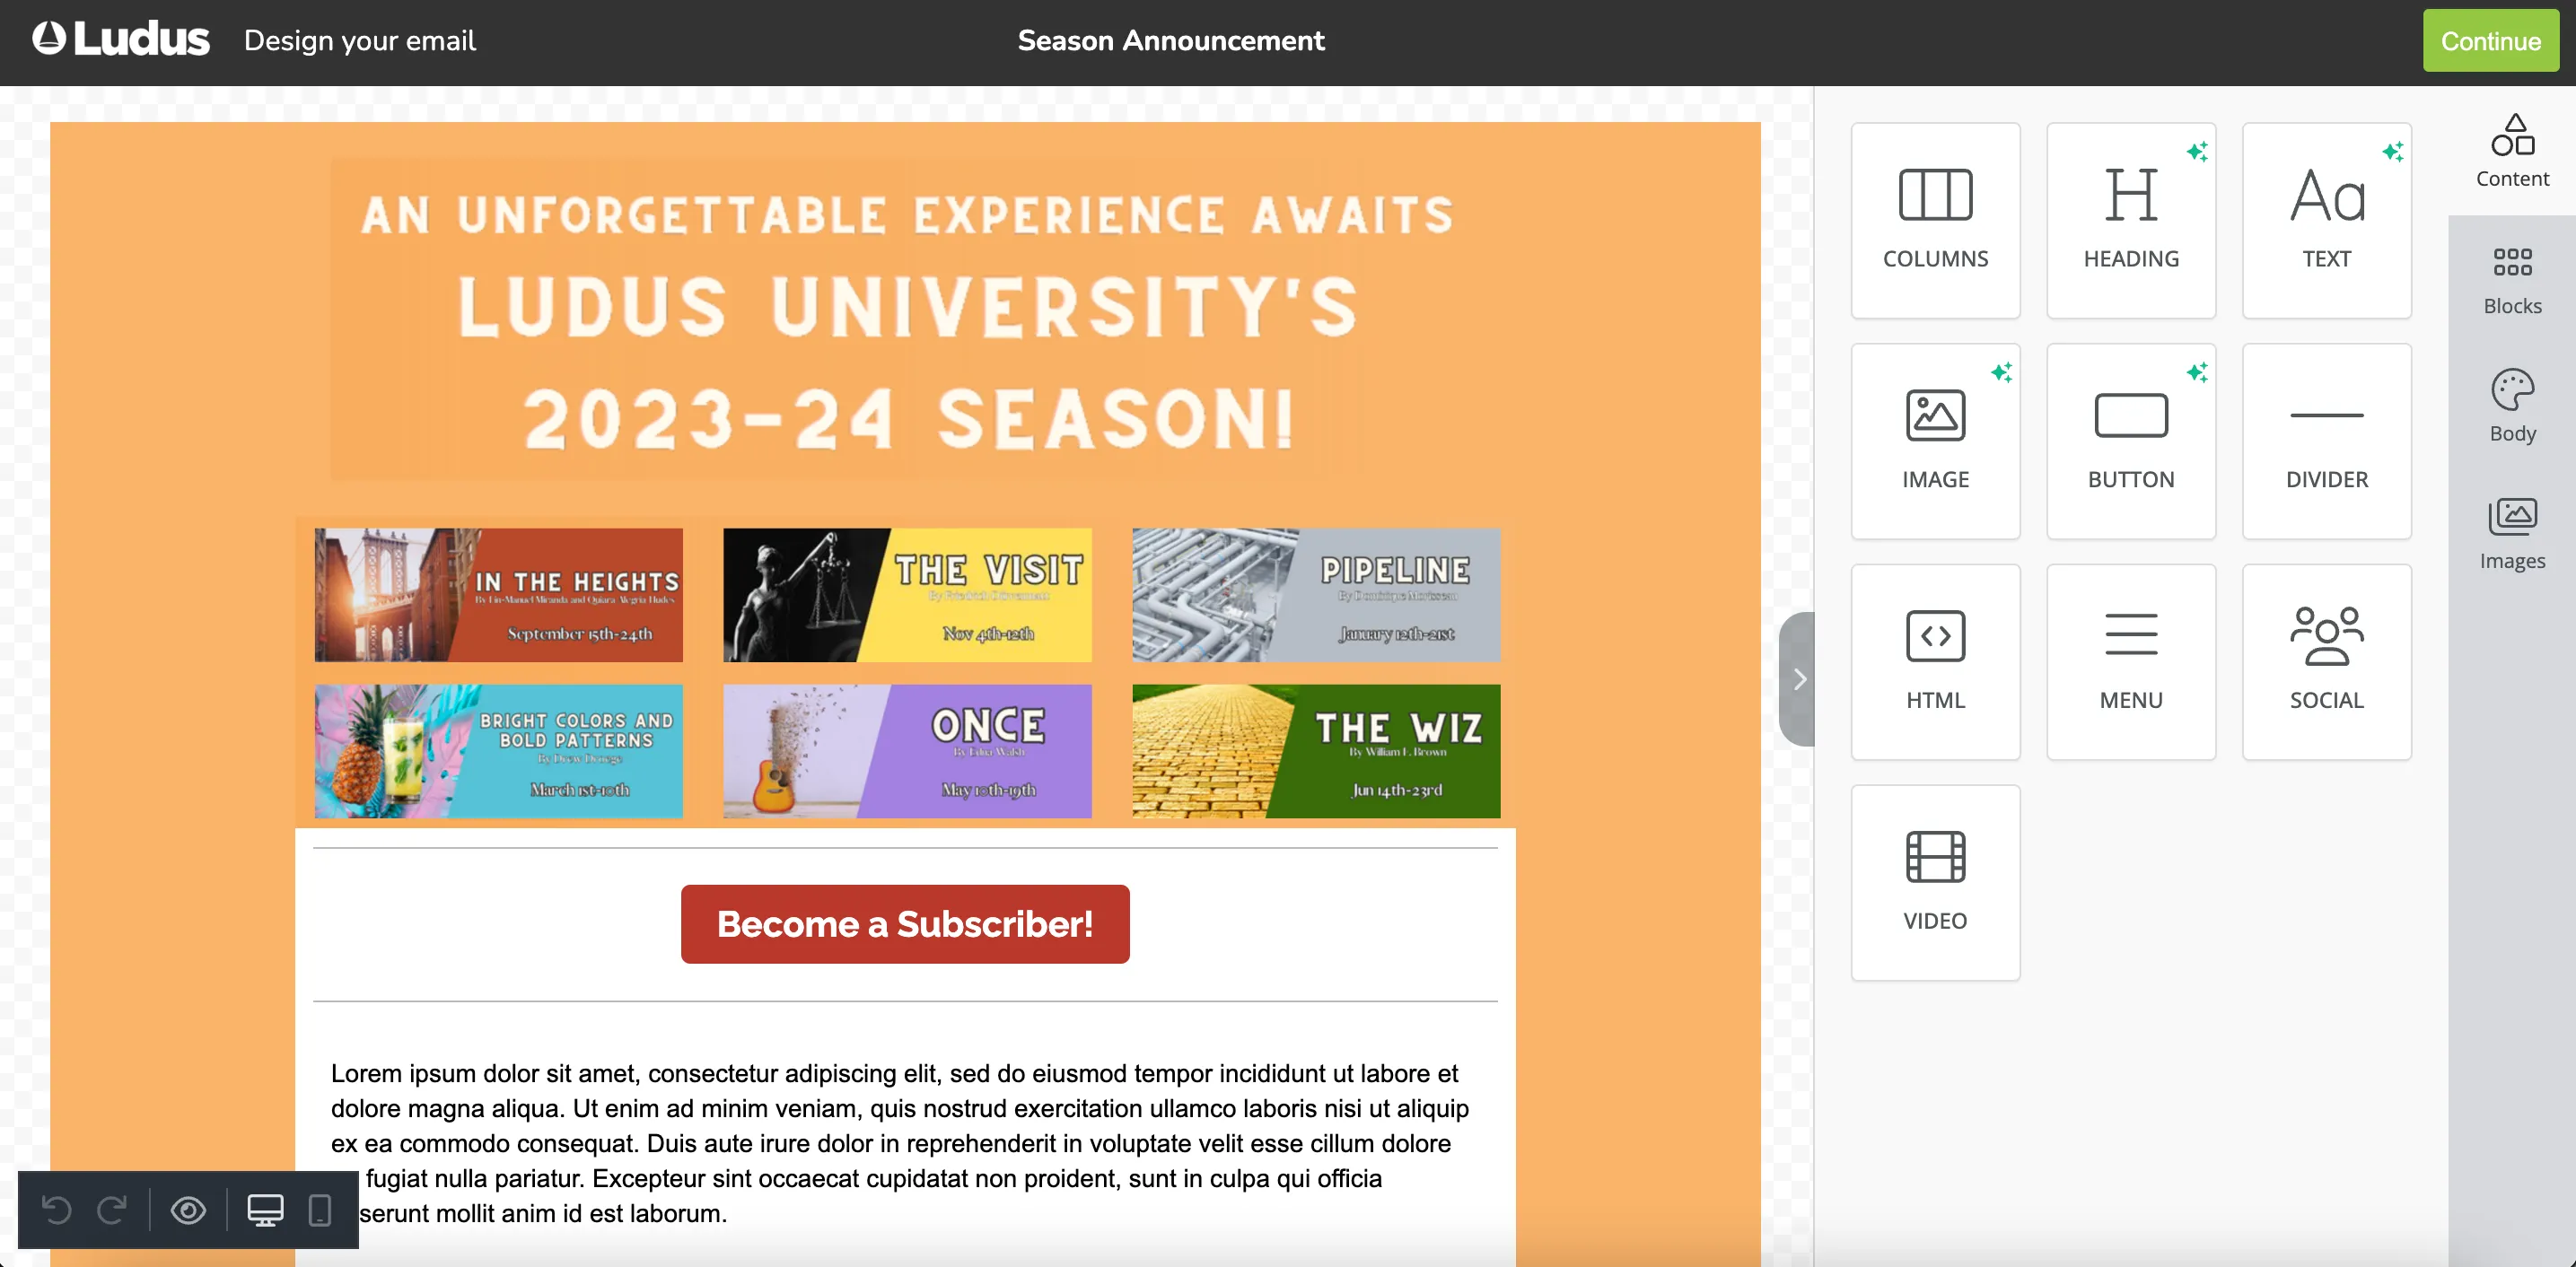Image resolution: width=2576 pixels, height=1267 pixels.
Task: Choose the Menu content block
Action: tap(2131, 662)
